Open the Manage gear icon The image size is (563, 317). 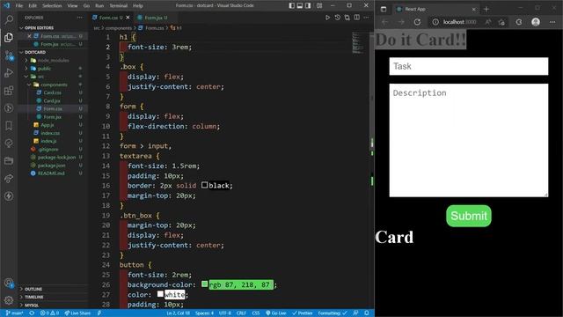9,300
